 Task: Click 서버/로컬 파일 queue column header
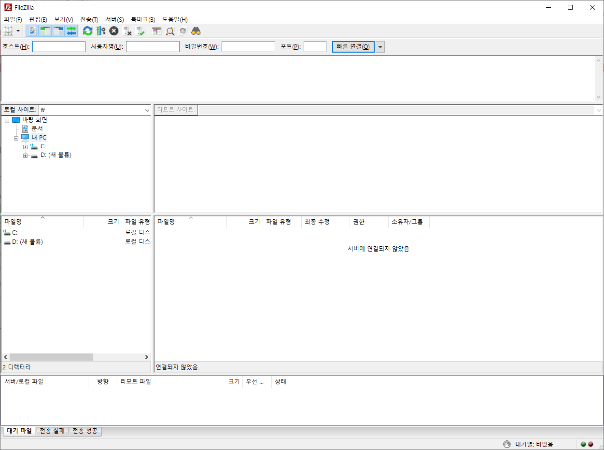click(45, 382)
